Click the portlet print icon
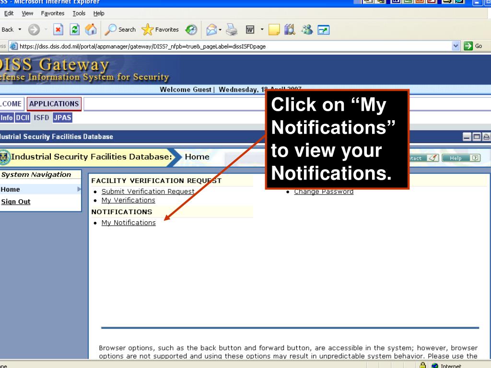This screenshot has width=491, height=368. point(486,137)
